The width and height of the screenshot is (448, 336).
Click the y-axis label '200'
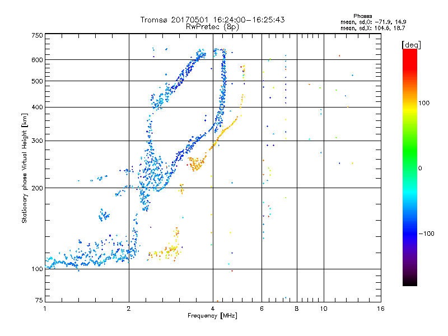click(x=37, y=188)
